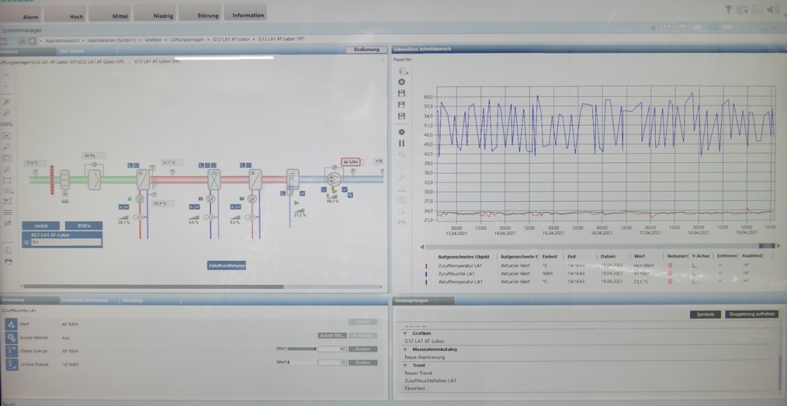Collapse the Grafiken group
787x406 pixels.
(x=405, y=333)
